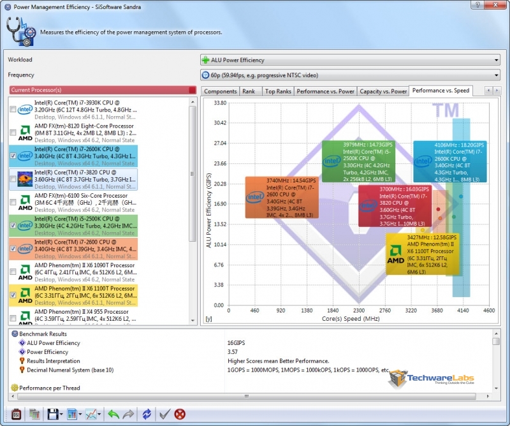Click the clipboard options icon in bottom toolbar

(16, 414)
